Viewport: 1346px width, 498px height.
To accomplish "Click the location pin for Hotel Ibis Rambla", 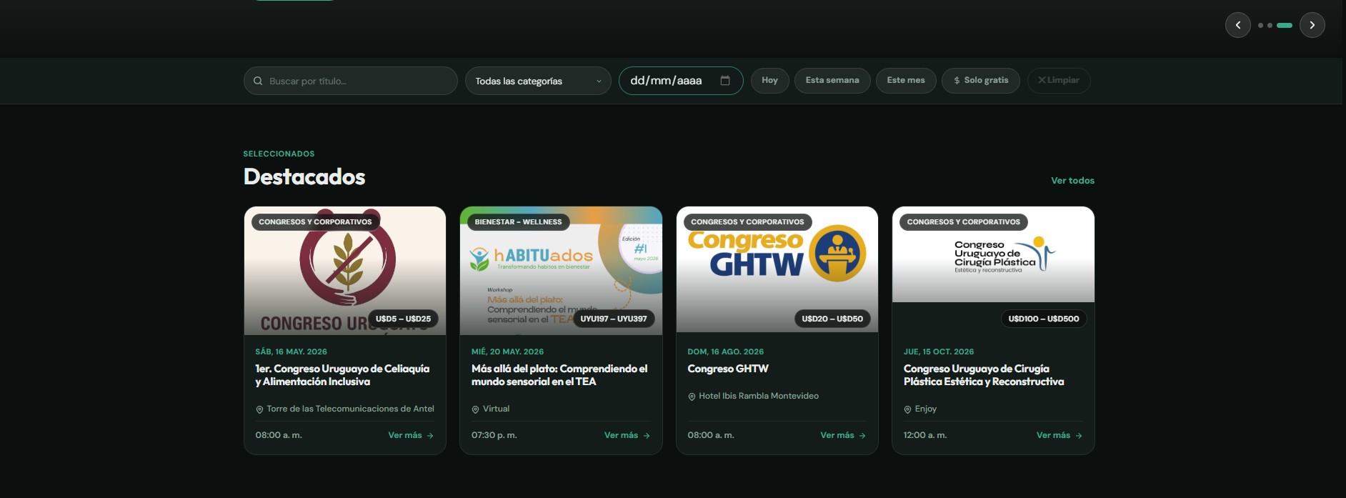I will 692,397.
